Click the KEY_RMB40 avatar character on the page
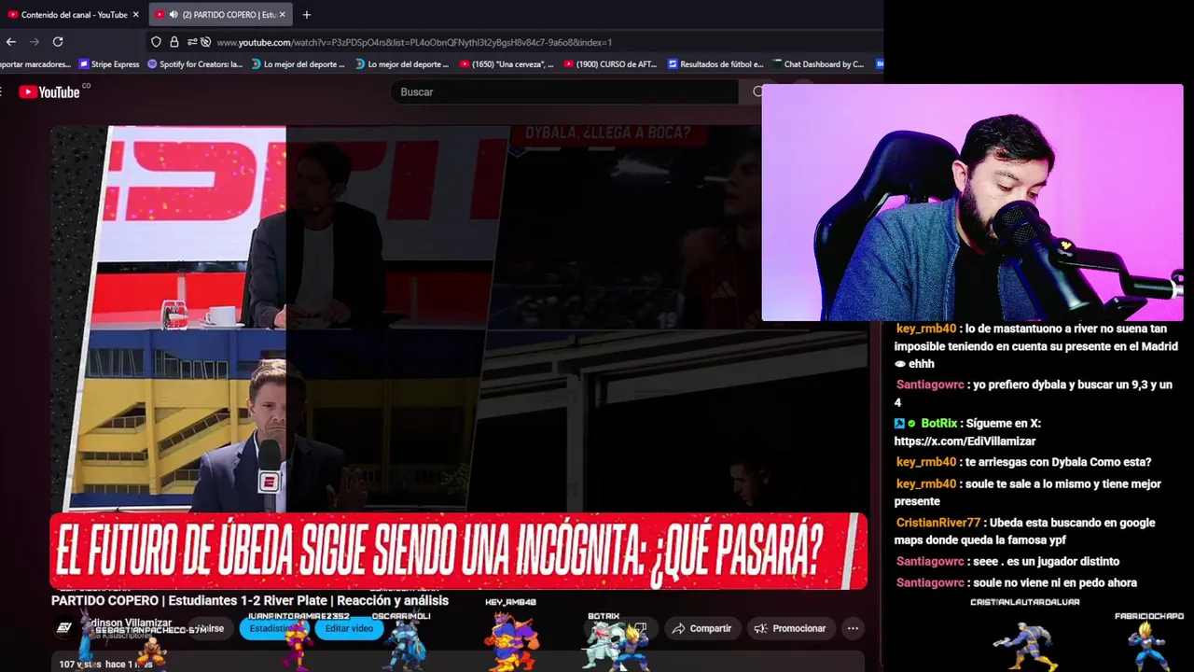The width and height of the screenshot is (1194, 672). [511, 641]
